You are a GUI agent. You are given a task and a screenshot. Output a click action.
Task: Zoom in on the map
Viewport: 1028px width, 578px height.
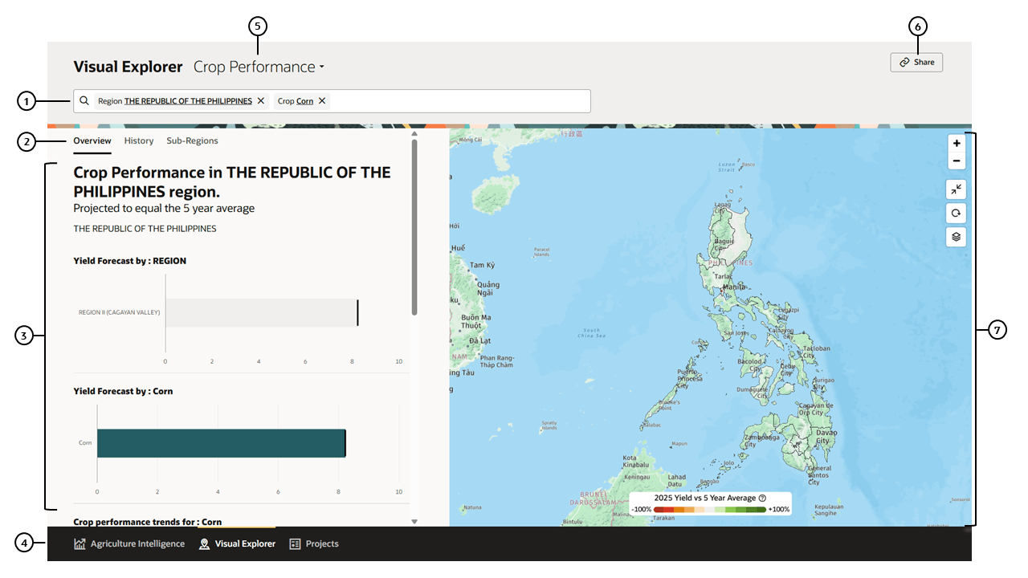pyautogui.click(x=956, y=143)
